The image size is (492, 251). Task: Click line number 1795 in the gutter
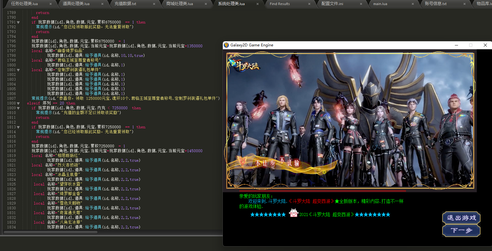[x=11, y=41]
